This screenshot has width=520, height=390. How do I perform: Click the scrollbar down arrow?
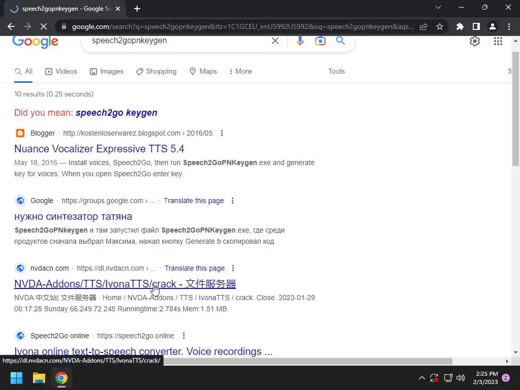515,352
